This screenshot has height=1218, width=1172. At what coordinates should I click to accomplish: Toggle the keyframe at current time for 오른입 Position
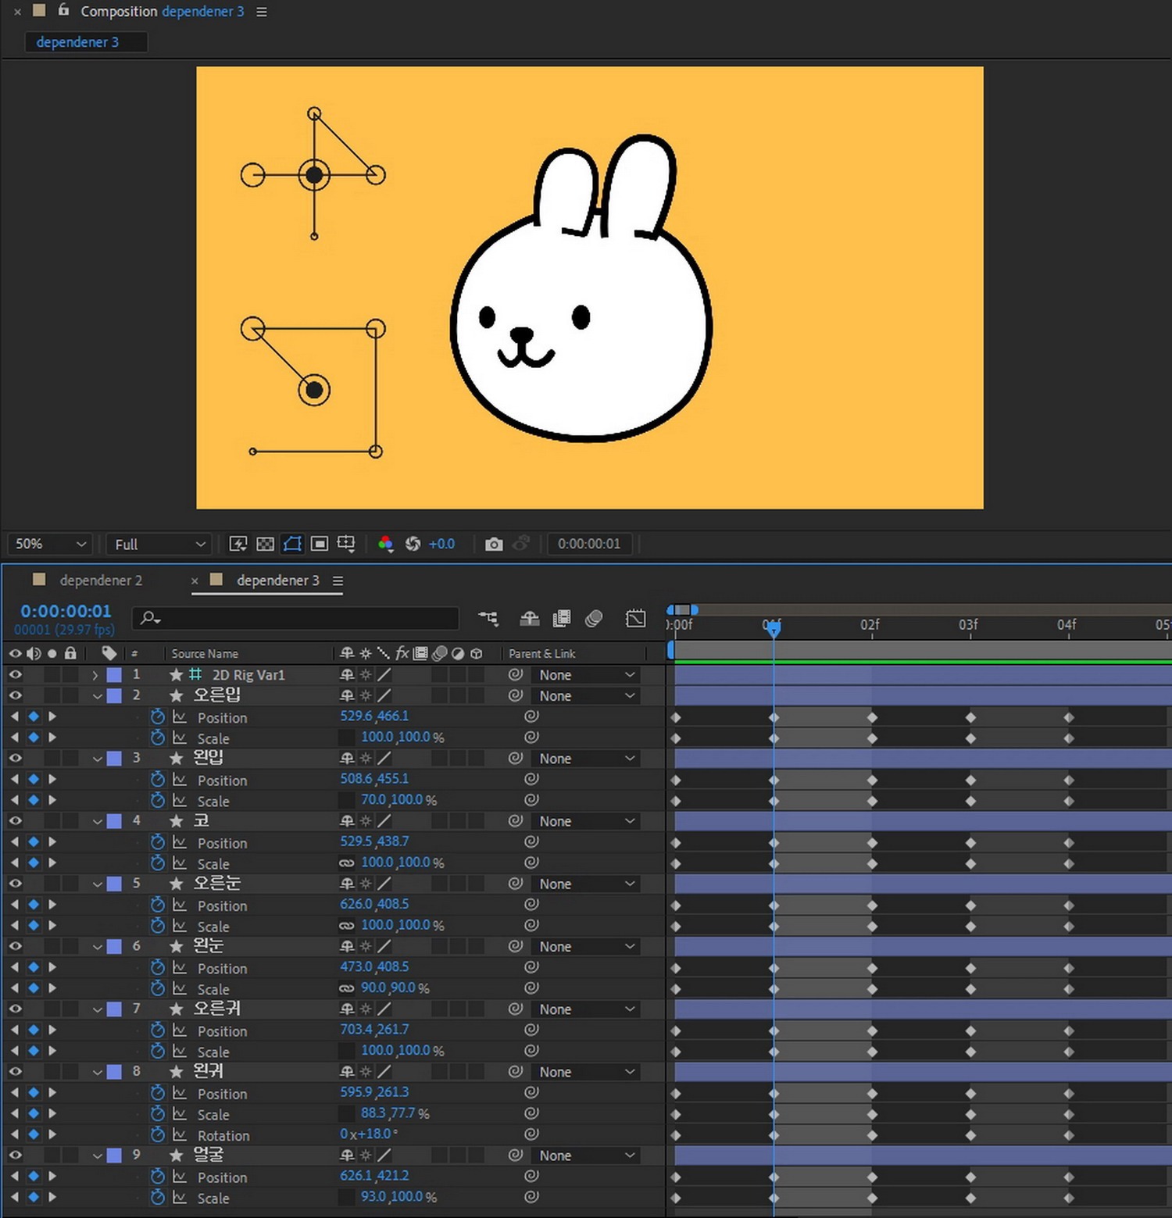(34, 716)
